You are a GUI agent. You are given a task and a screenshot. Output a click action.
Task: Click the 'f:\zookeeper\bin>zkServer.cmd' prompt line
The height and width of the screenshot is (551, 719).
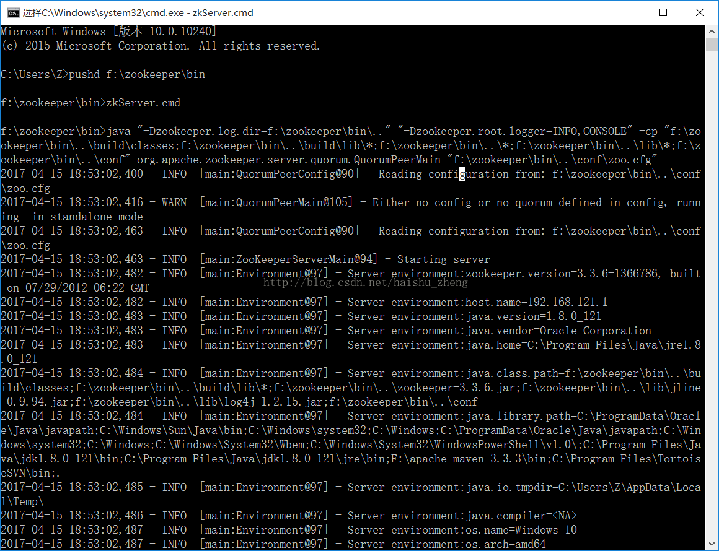(x=90, y=103)
